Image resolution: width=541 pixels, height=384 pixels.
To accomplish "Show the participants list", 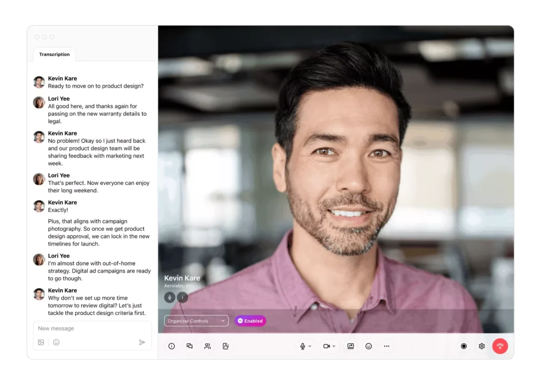I will 208,346.
